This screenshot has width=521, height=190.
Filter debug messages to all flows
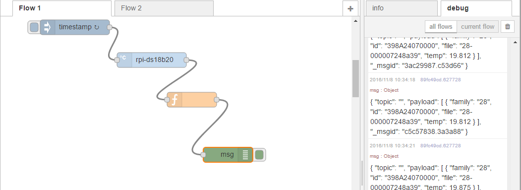tap(441, 27)
